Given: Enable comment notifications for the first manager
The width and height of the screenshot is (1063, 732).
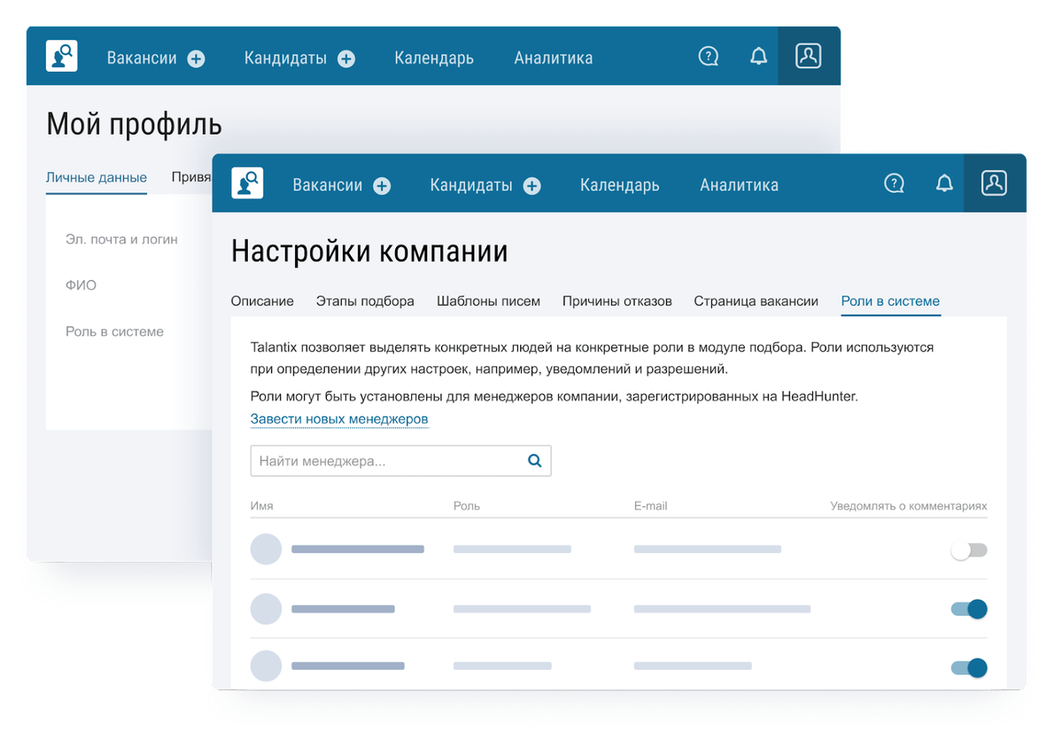Looking at the screenshot, I should pyautogui.click(x=969, y=549).
